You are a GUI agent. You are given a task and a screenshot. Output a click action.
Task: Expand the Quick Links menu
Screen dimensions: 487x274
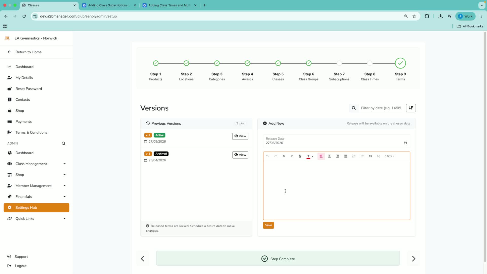37,218
